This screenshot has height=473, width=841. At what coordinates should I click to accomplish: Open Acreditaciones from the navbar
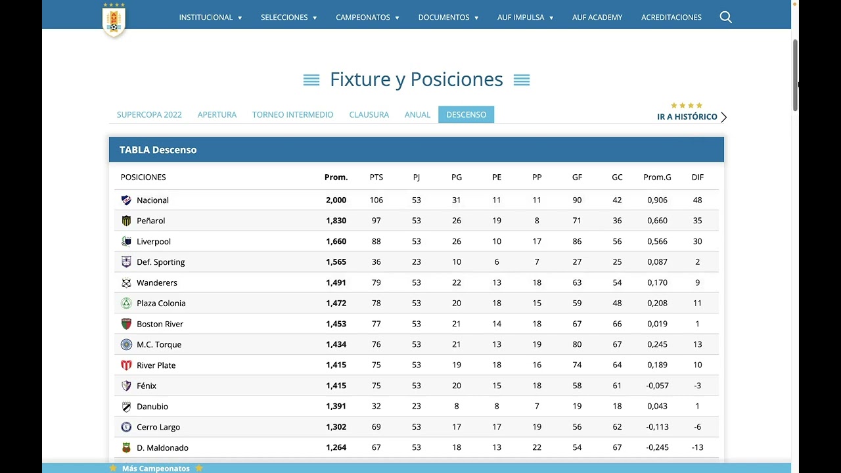pos(671,18)
